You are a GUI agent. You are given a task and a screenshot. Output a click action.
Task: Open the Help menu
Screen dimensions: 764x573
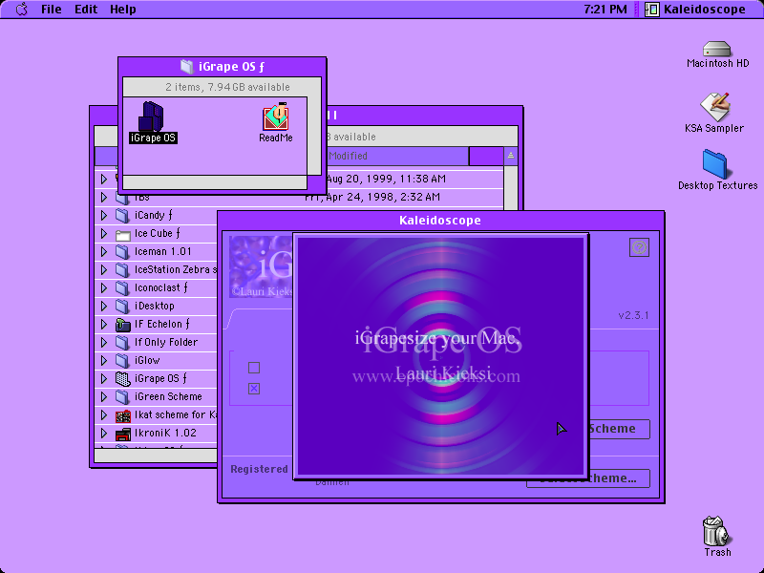point(123,9)
